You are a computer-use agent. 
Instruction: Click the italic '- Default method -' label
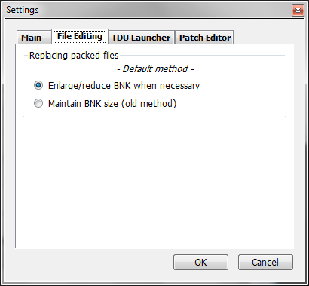(155, 68)
